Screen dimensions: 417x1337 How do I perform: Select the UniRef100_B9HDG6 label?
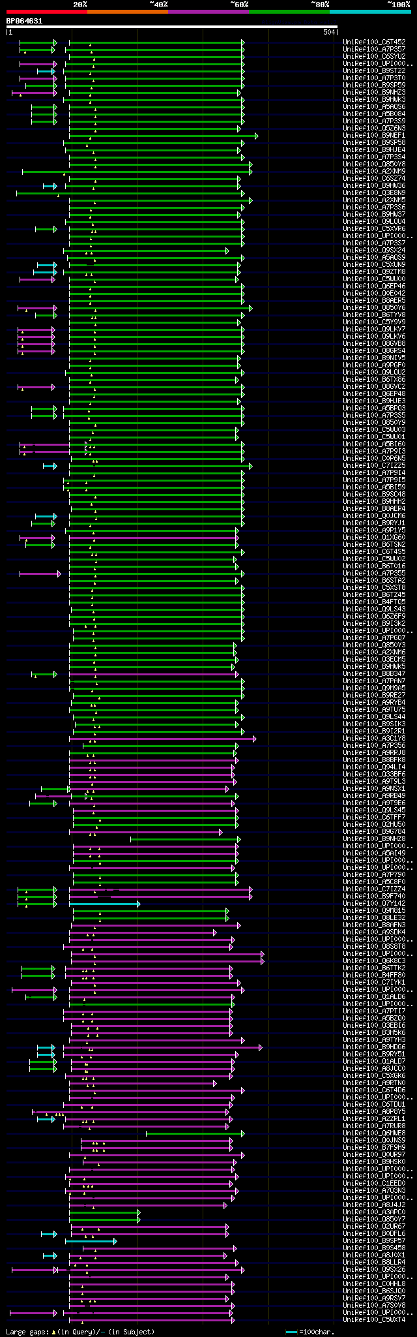pyautogui.click(x=374, y=1047)
